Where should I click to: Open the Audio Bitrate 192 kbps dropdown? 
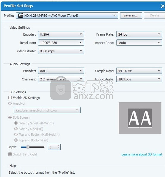click(139, 79)
